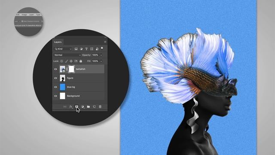The width and height of the screenshot is (275, 155).
Task: Click the figure layer thumbnail
Action: (x=62, y=78)
